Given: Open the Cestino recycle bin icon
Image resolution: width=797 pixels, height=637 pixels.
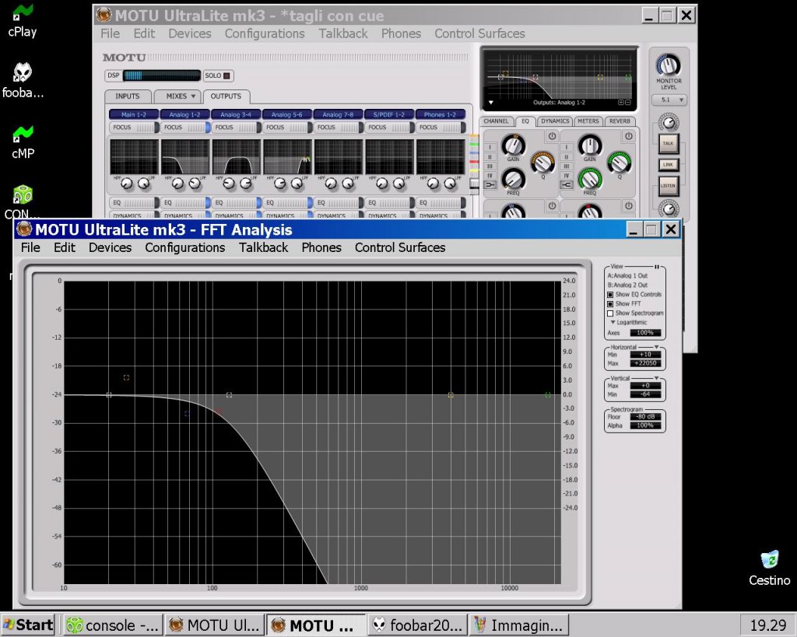Looking at the screenshot, I should 770,569.
